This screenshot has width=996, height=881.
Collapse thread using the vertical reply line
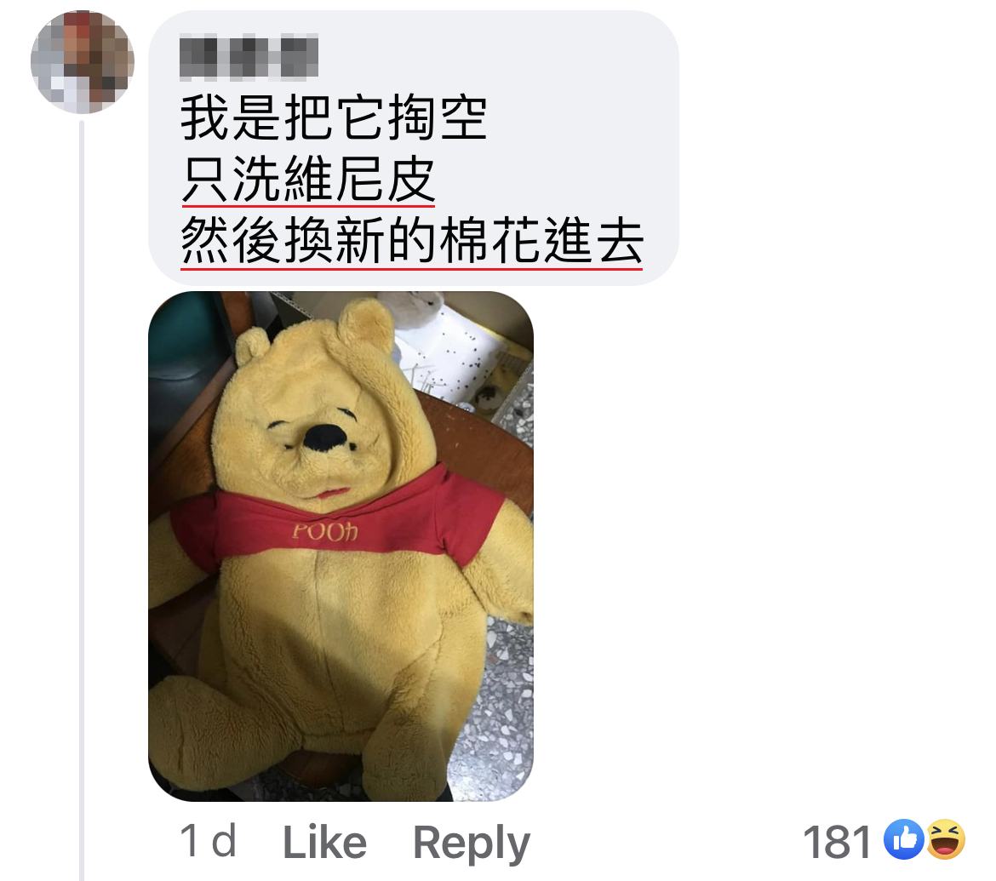point(82,501)
